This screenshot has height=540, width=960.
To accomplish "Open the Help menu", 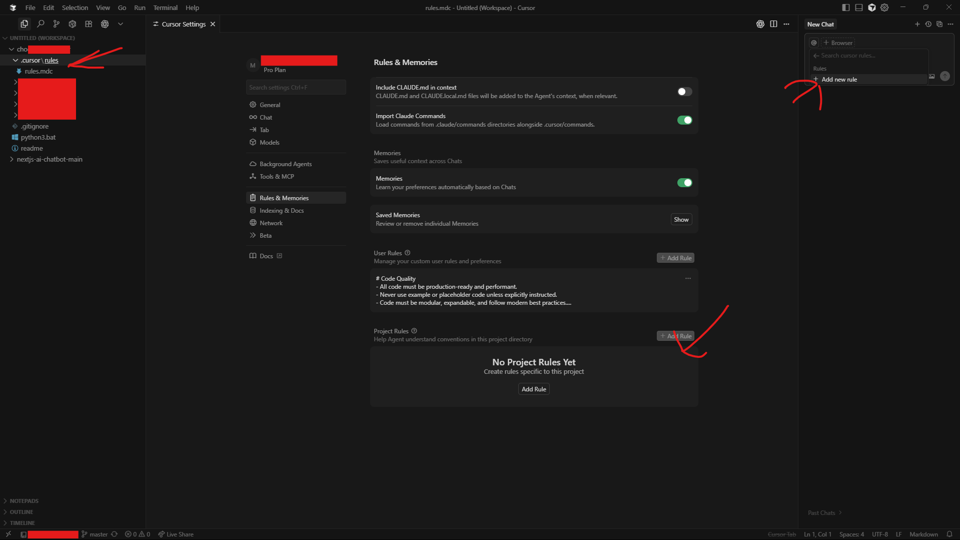I will 192,8.
